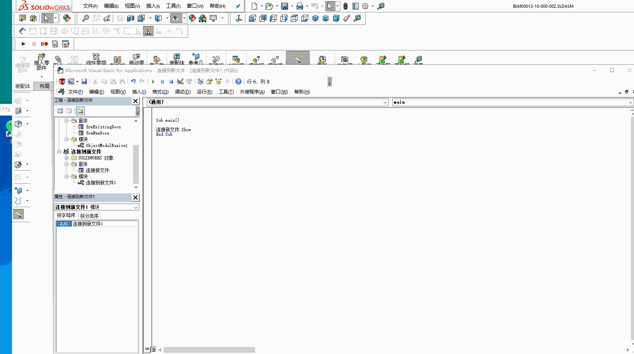Expand the SOLIDWORKS 对象 folder
Screen dimensions: 634x354
66,158
